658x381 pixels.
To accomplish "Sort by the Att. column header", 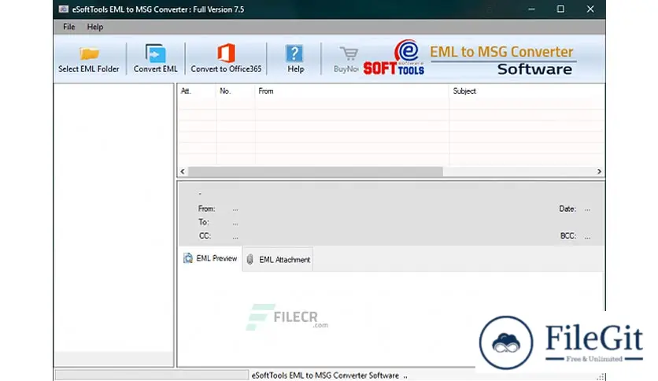I will [197, 91].
